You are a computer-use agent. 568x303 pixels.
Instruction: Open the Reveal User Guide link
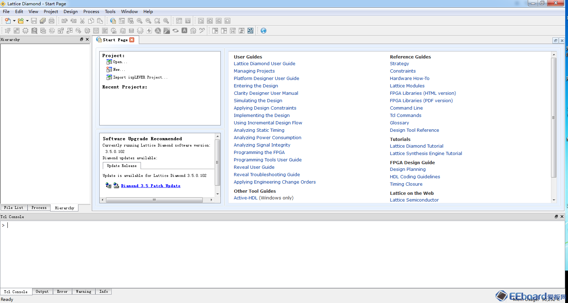(x=254, y=167)
